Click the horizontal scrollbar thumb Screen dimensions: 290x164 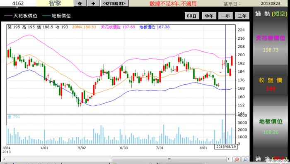click(x=169, y=159)
